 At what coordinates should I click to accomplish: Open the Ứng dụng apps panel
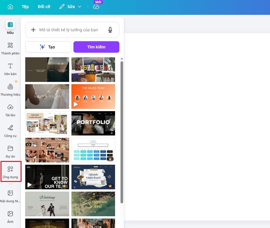(10, 172)
